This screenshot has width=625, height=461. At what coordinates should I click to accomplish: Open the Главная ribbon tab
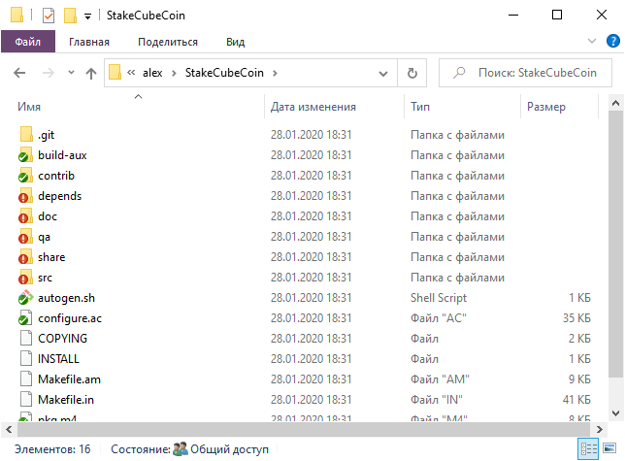(89, 42)
